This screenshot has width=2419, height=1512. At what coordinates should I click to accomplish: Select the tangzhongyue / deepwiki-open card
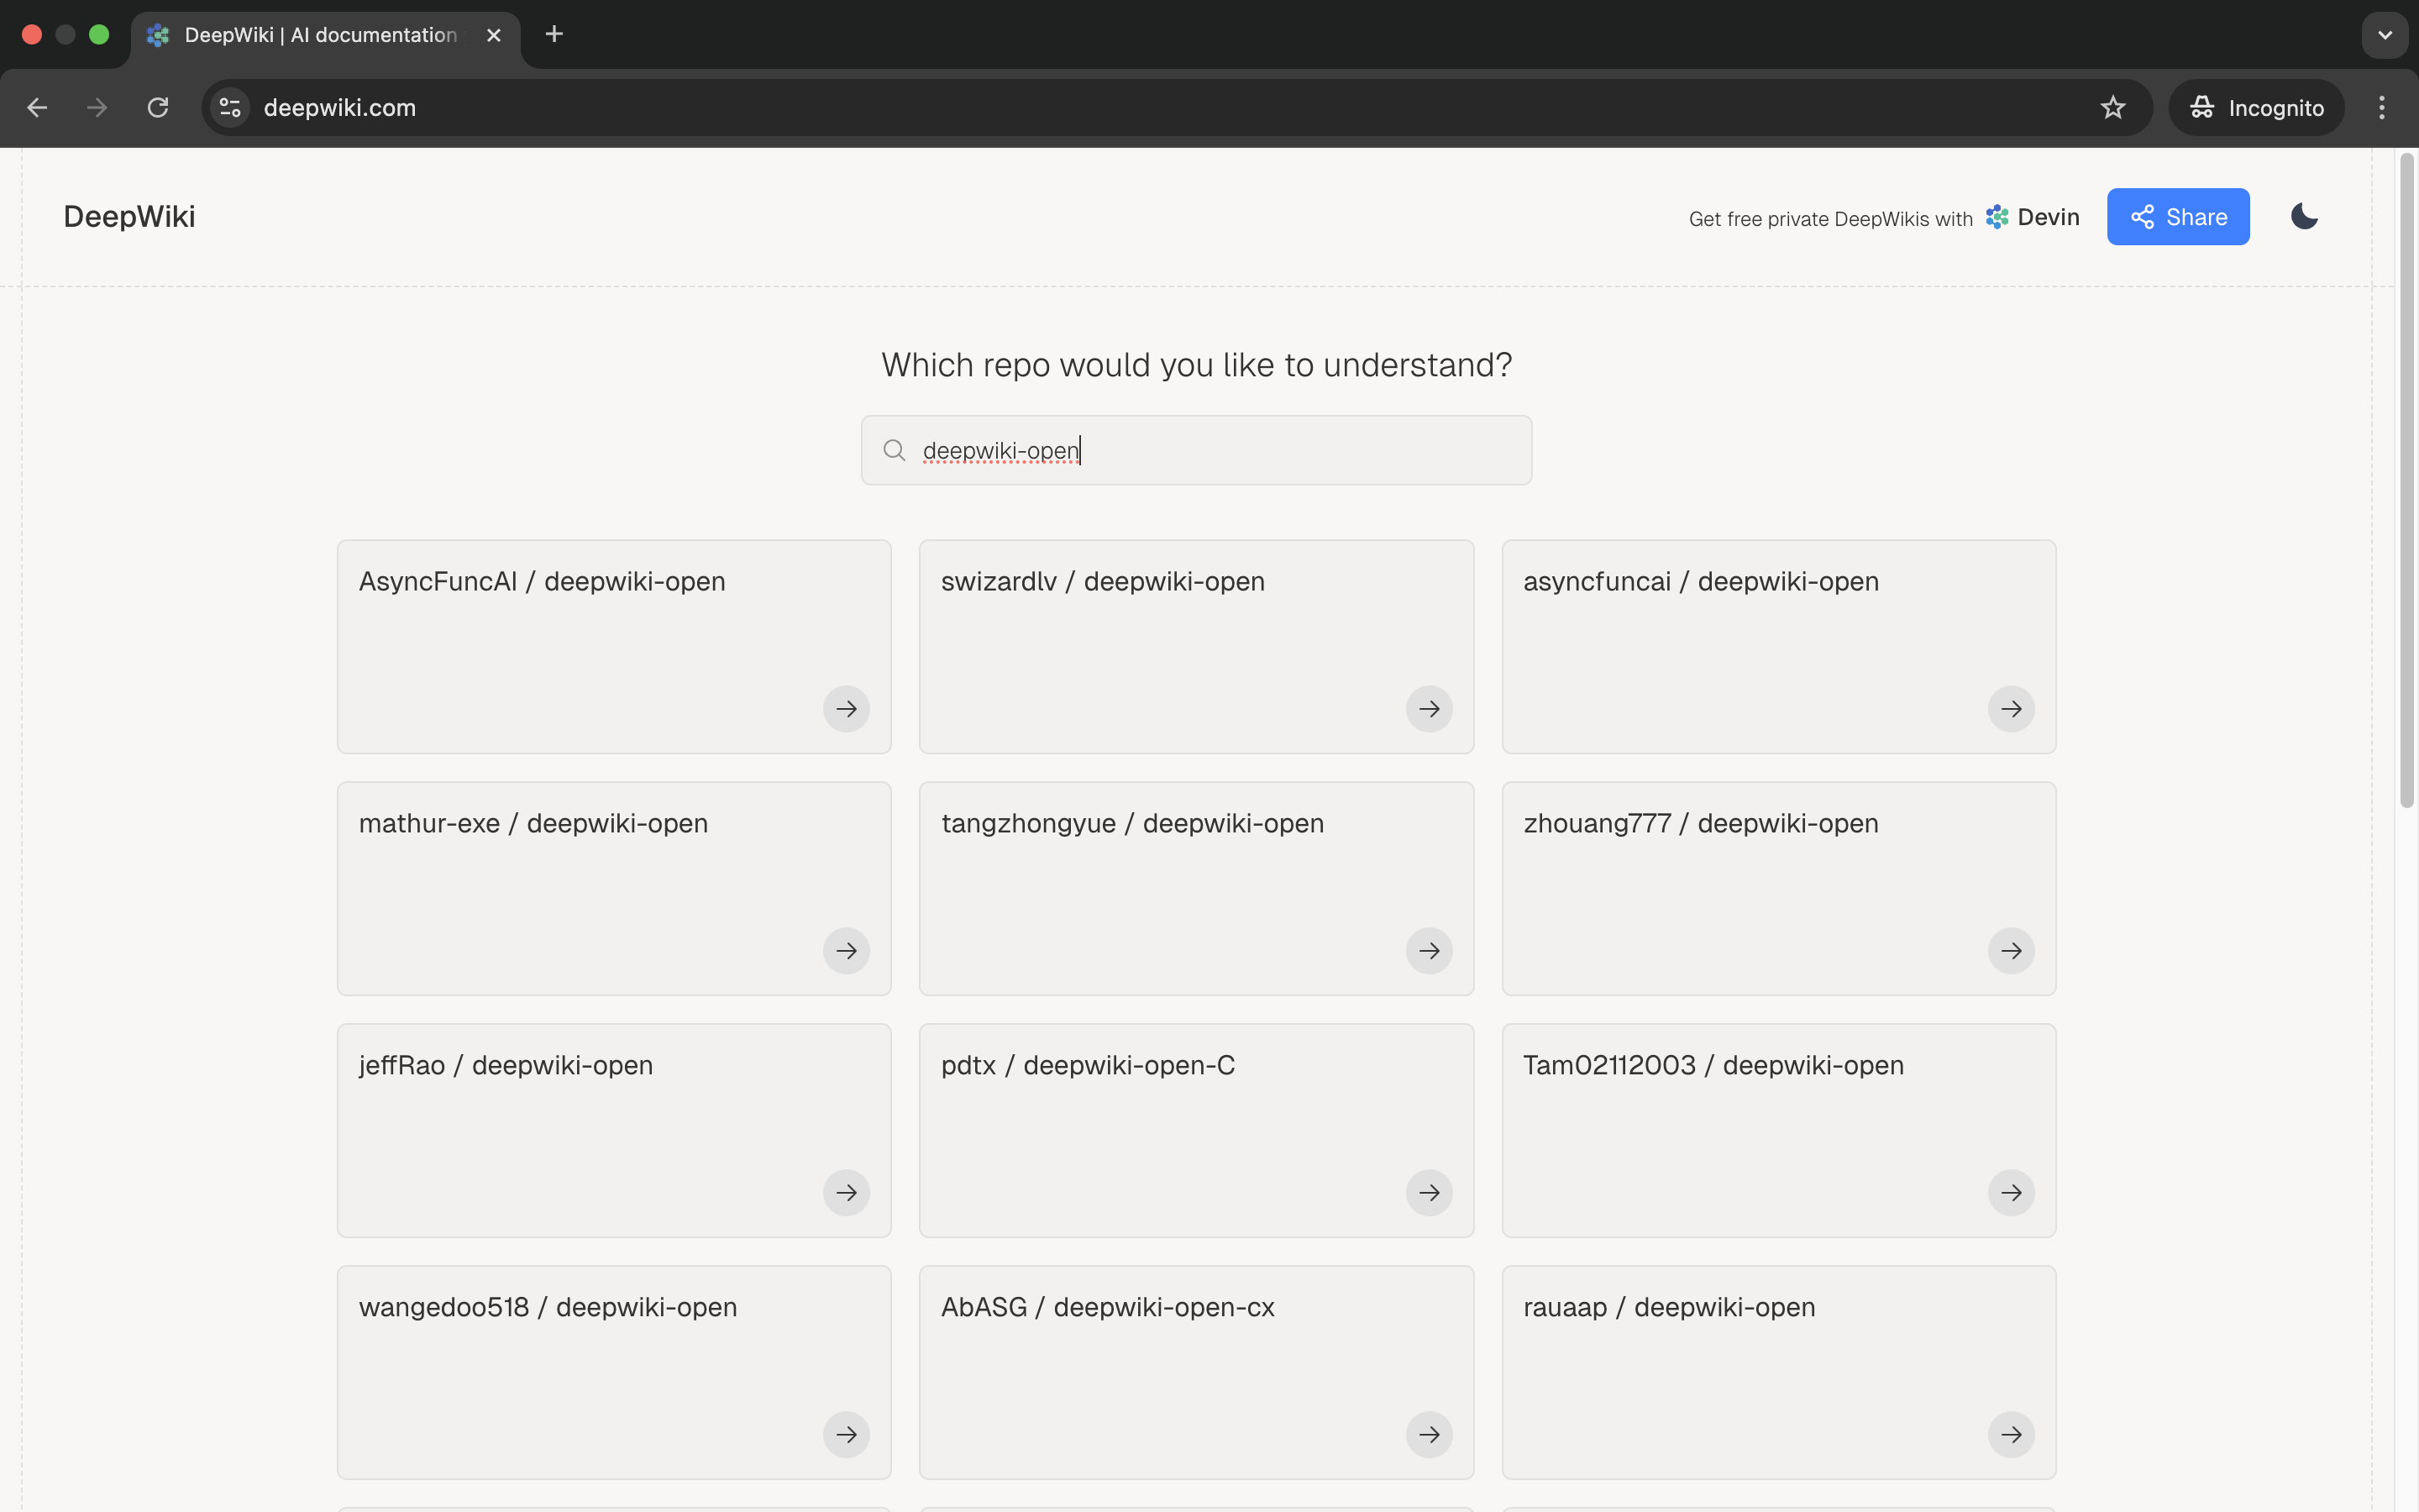tap(1195, 888)
